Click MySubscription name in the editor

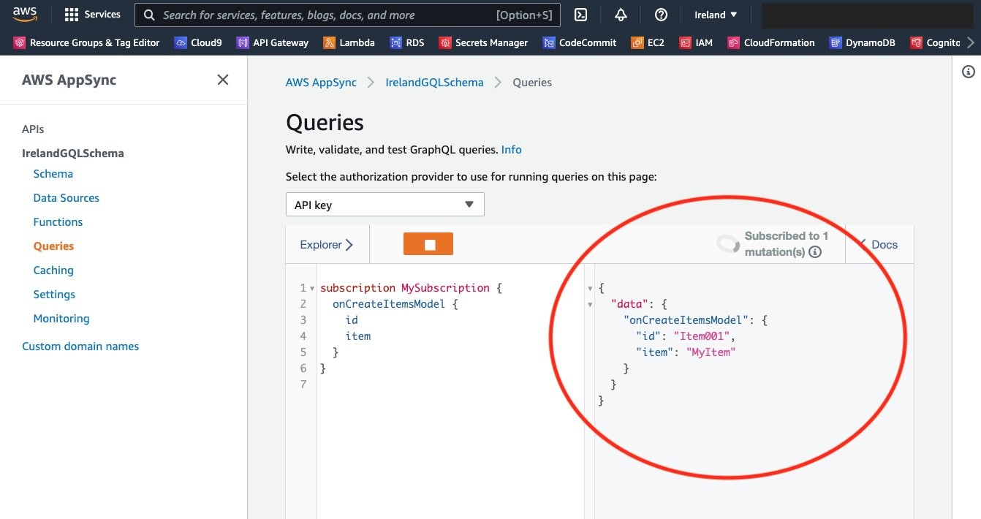[445, 288]
